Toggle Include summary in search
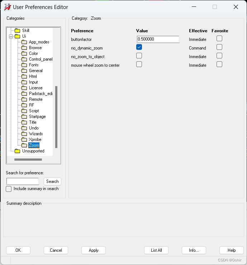The width and height of the screenshot is (247, 265). click(x=9, y=189)
